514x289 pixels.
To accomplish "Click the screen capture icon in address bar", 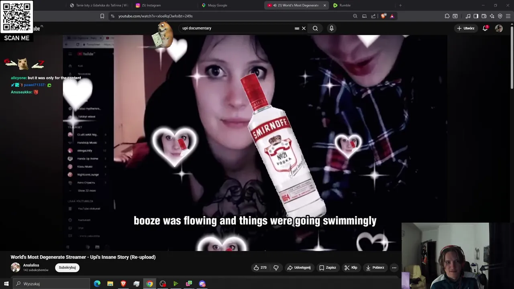I will [x=364, y=16].
